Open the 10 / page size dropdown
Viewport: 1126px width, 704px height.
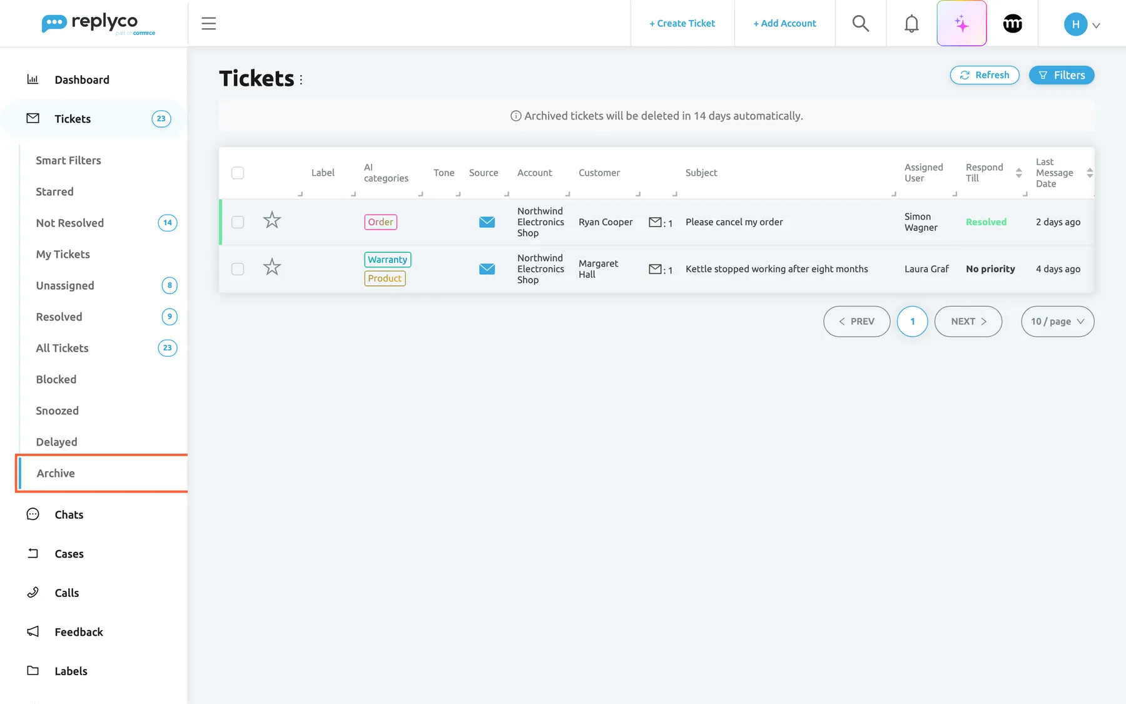coord(1058,322)
